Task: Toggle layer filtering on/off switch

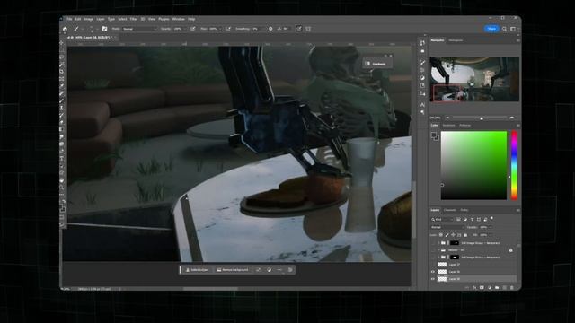Action: point(491,219)
